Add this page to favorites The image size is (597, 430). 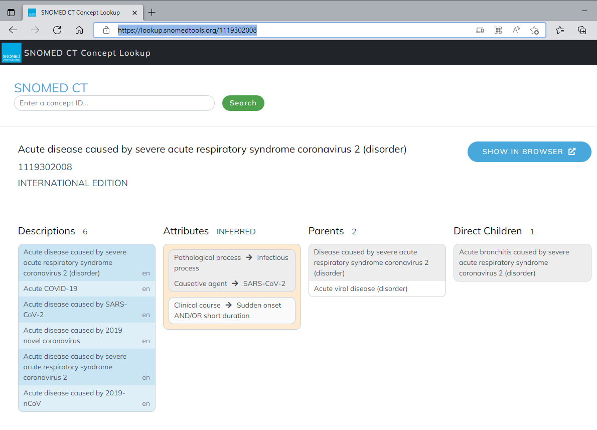point(534,30)
